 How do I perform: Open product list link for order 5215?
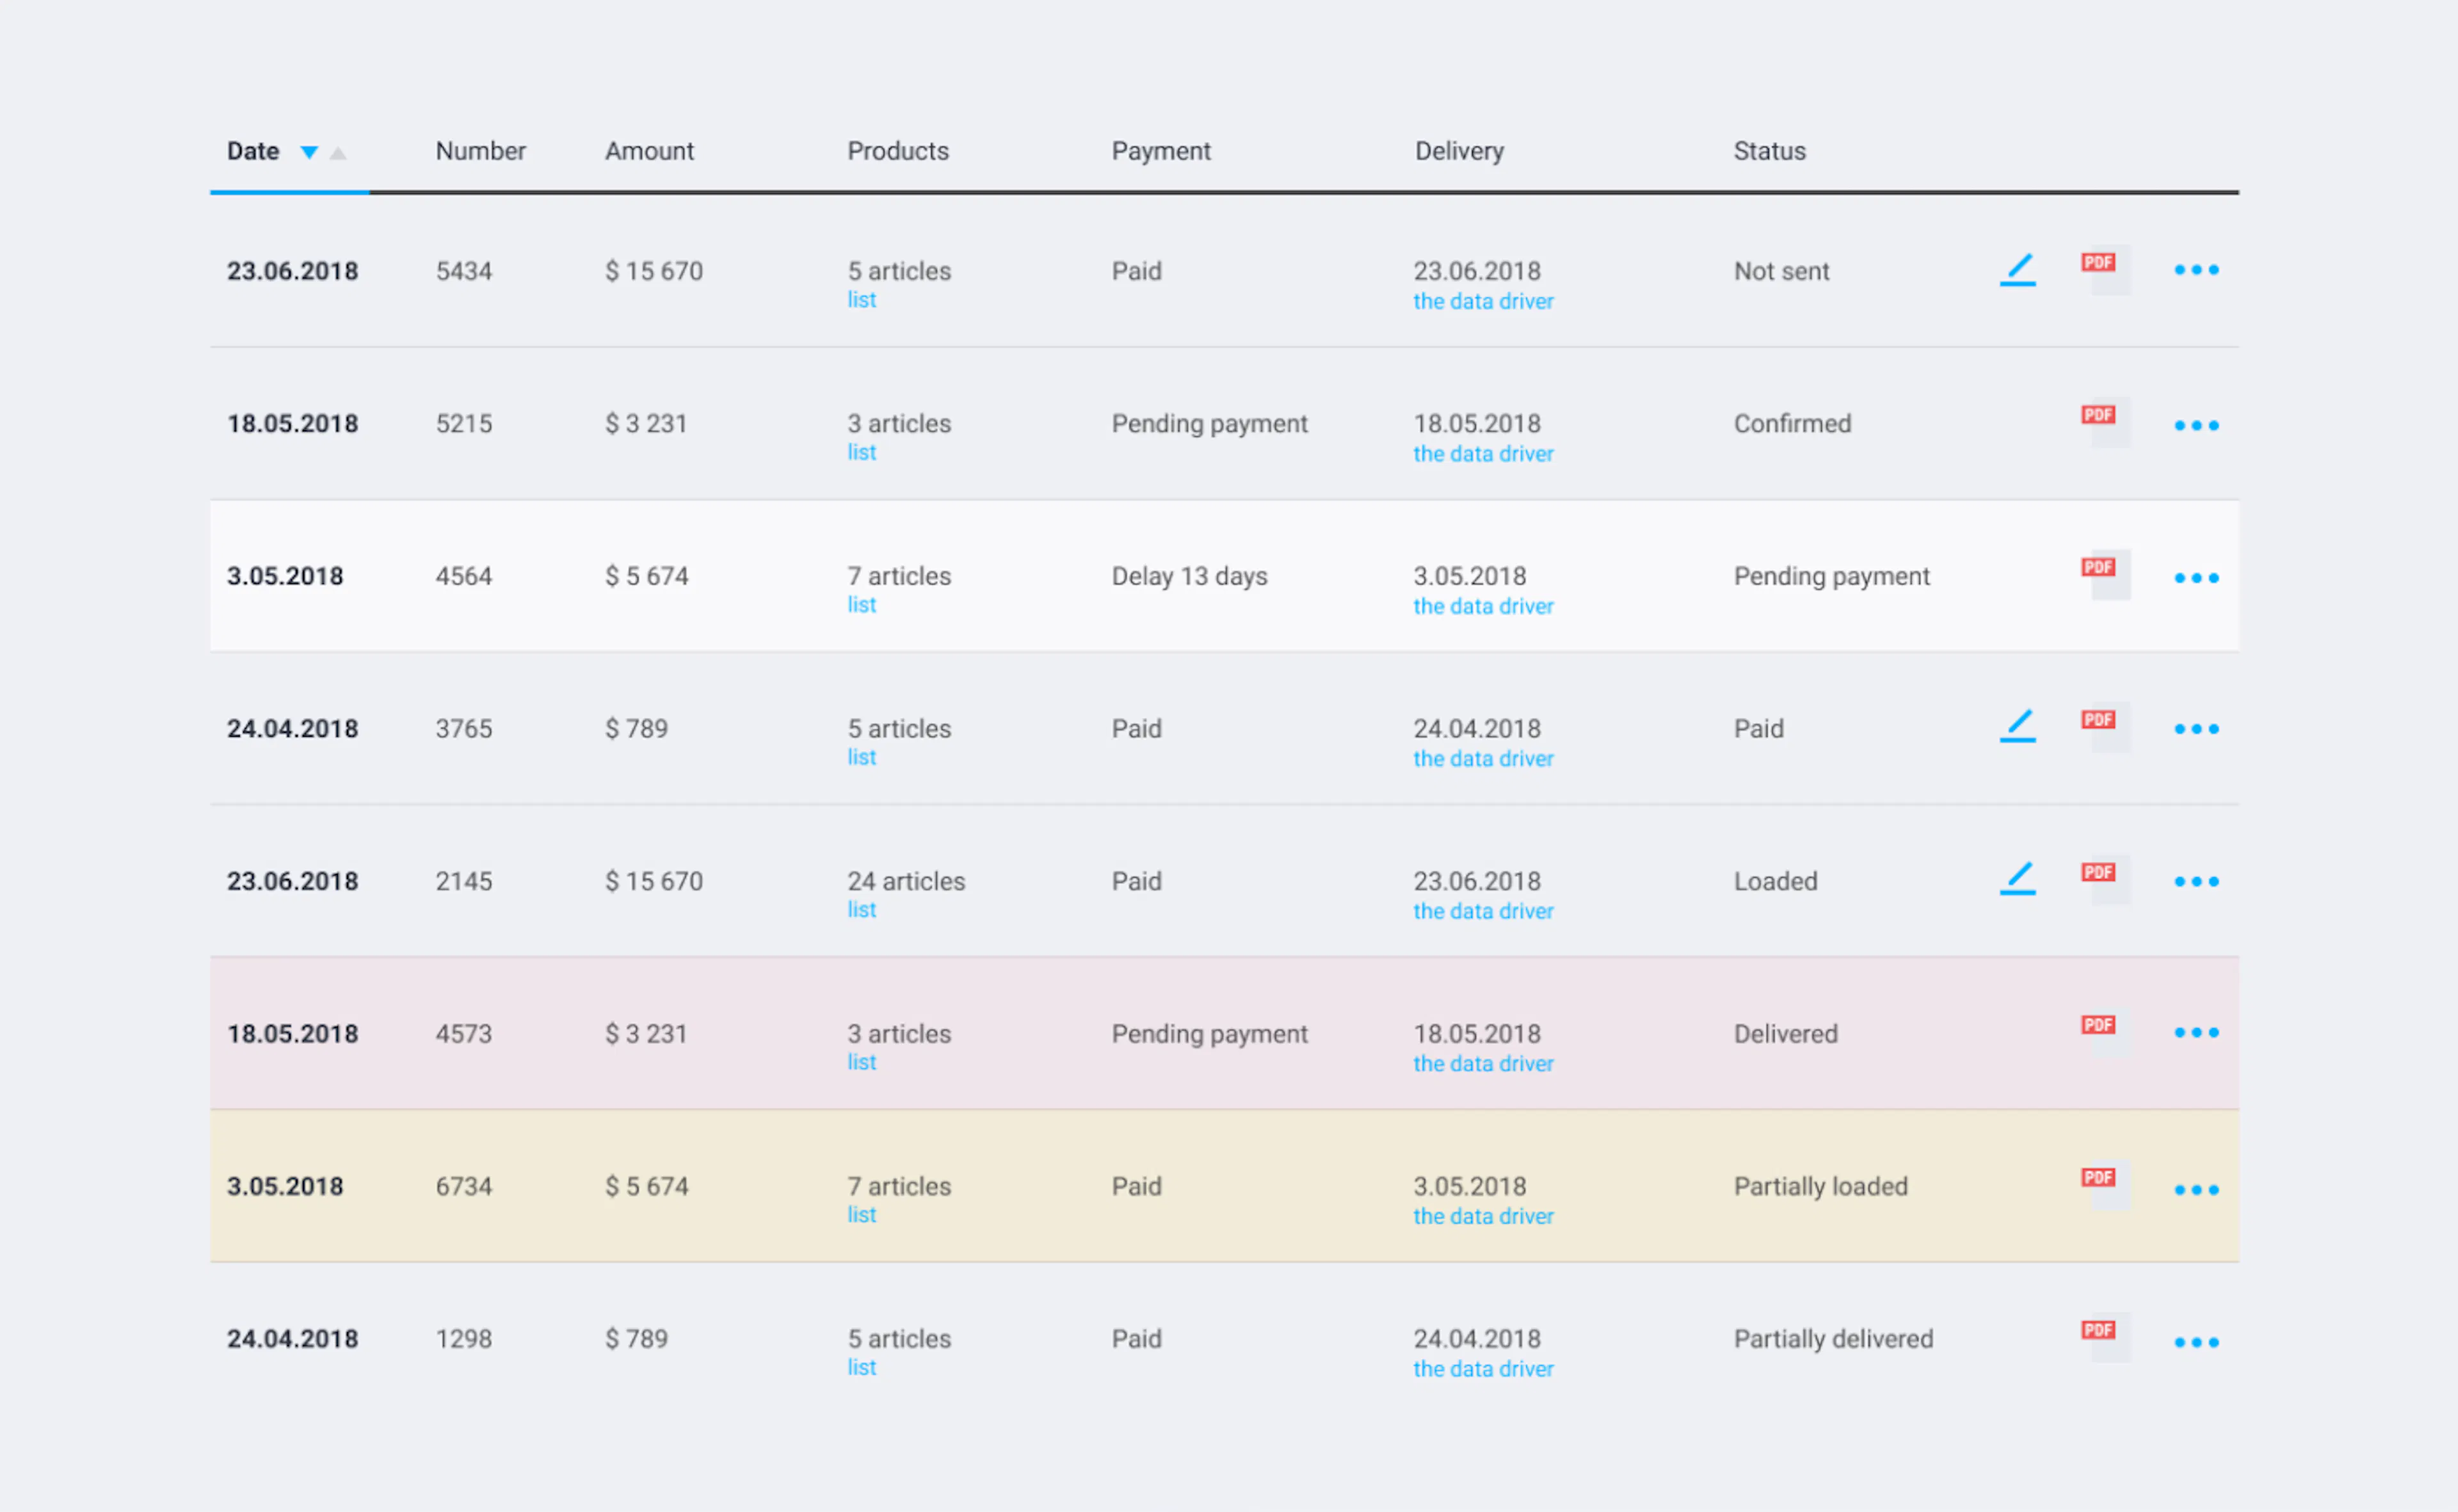coord(861,452)
